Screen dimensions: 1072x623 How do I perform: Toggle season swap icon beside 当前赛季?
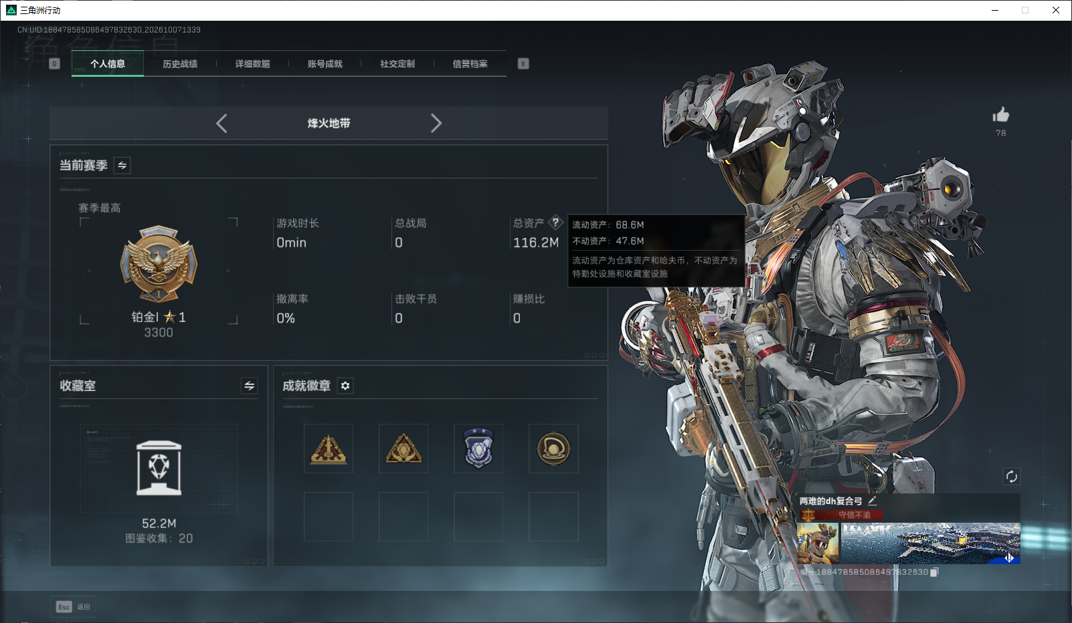(x=122, y=165)
